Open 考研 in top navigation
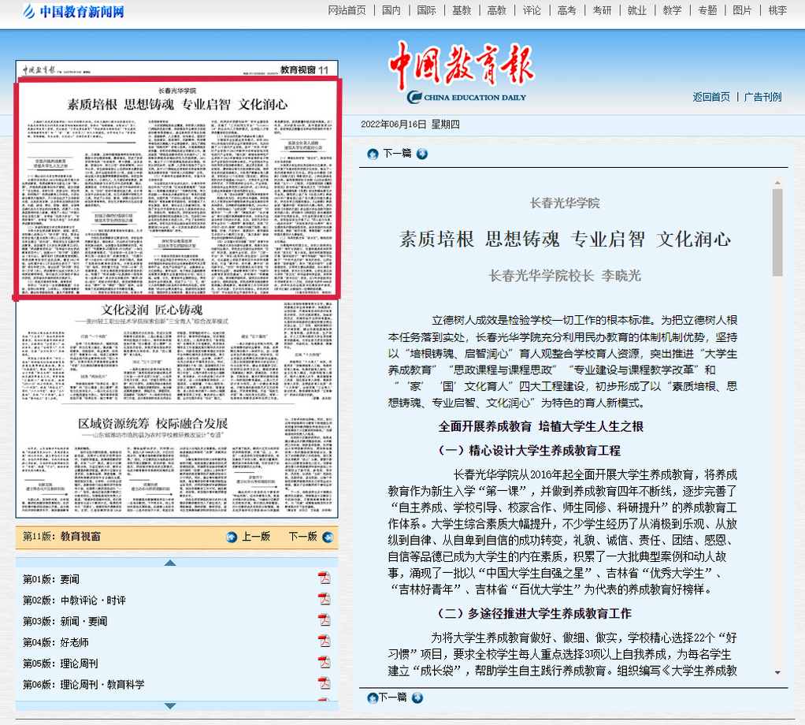The width and height of the screenshot is (805, 725). (x=602, y=10)
